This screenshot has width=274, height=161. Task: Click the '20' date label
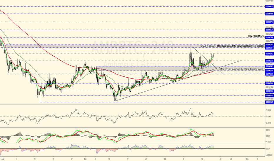[x=53, y=159]
